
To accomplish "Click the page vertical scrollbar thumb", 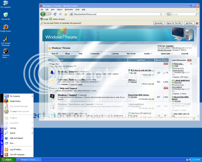I will click(198, 42).
